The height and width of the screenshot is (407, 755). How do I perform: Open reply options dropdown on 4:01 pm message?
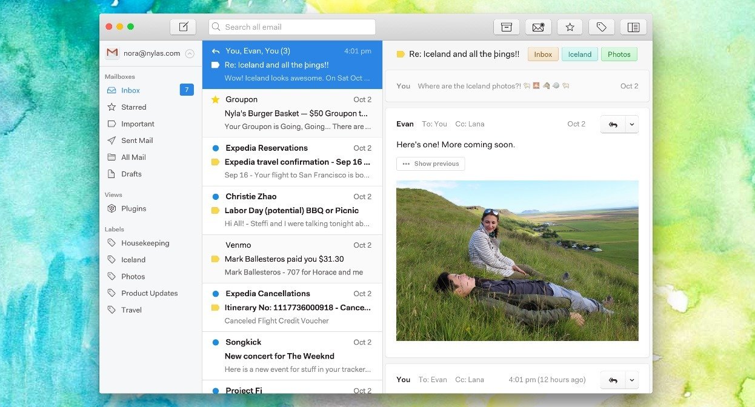(631, 380)
